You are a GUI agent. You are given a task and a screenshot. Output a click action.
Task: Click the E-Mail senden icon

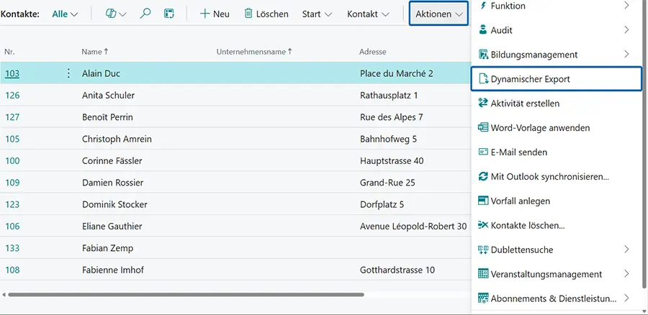pyautogui.click(x=483, y=152)
